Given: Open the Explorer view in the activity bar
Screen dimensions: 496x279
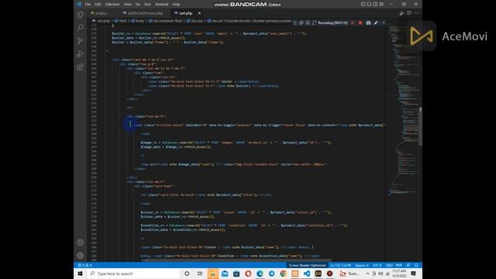Looking at the screenshot, I should click(80, 15).
